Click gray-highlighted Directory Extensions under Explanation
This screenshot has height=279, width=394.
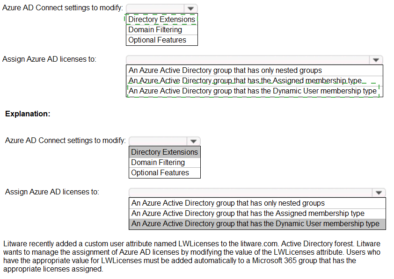[164, 152]
